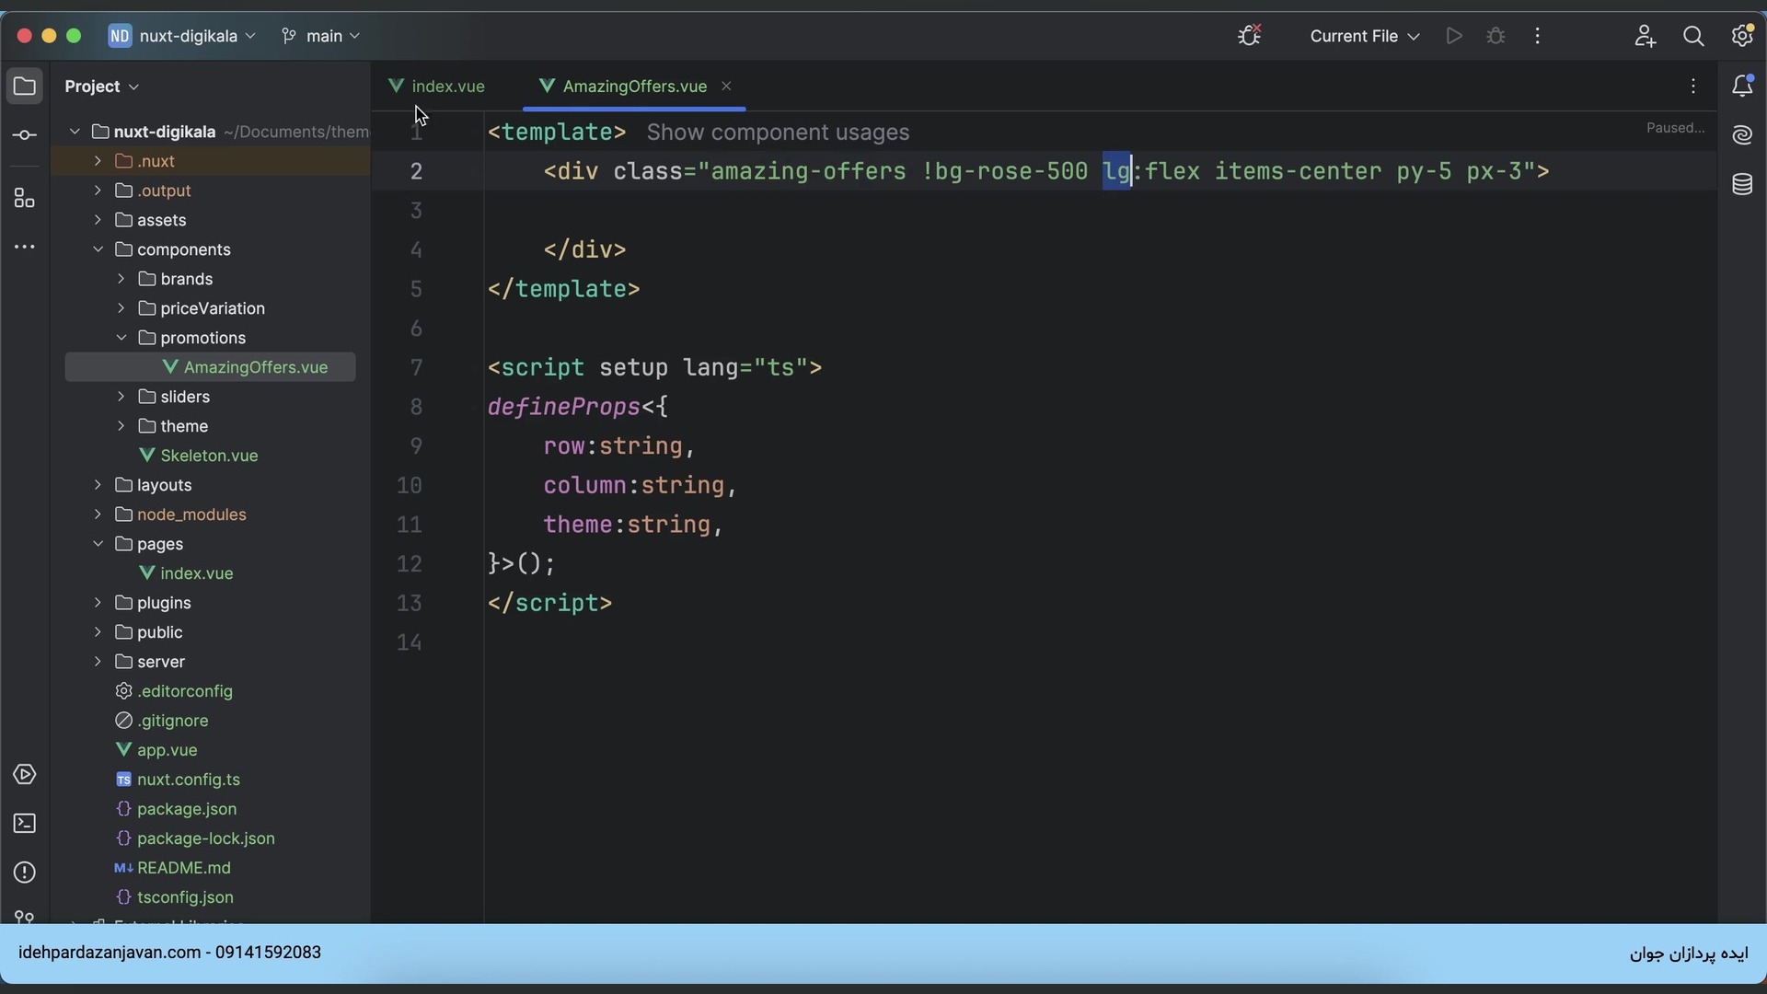This screenshot has height=994, width=1767.
Task: Open the AI Assistant panel icon
Action: point(1742,135)
